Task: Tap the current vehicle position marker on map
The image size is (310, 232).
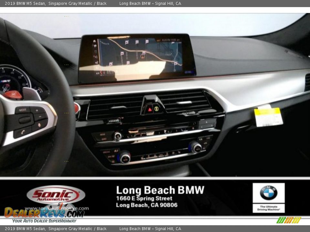Action: pyautogui.click(x=142, y=56)
